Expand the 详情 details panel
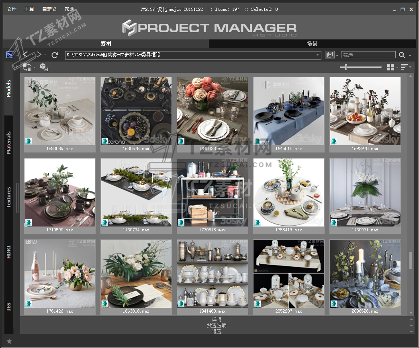Viewport: 419px width, 348px height. click(217, 319)
